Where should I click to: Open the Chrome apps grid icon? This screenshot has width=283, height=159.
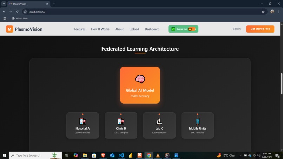click(x=5, y=18)
